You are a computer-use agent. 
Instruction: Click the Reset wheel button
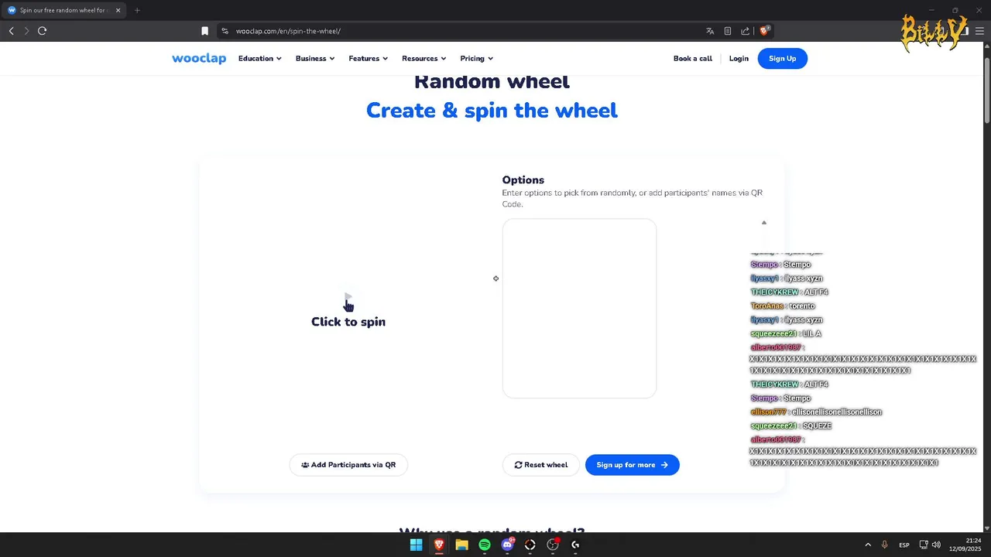[x=540, y=465]
